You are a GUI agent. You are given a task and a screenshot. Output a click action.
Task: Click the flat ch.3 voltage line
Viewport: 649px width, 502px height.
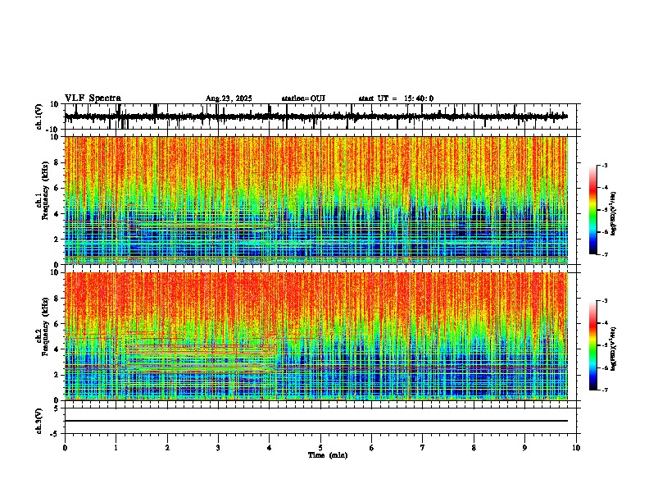(x=316, y=421)
